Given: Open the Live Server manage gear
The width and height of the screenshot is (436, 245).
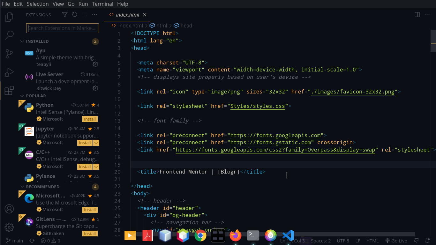Looking at the screenshot, I should [95, 88].
